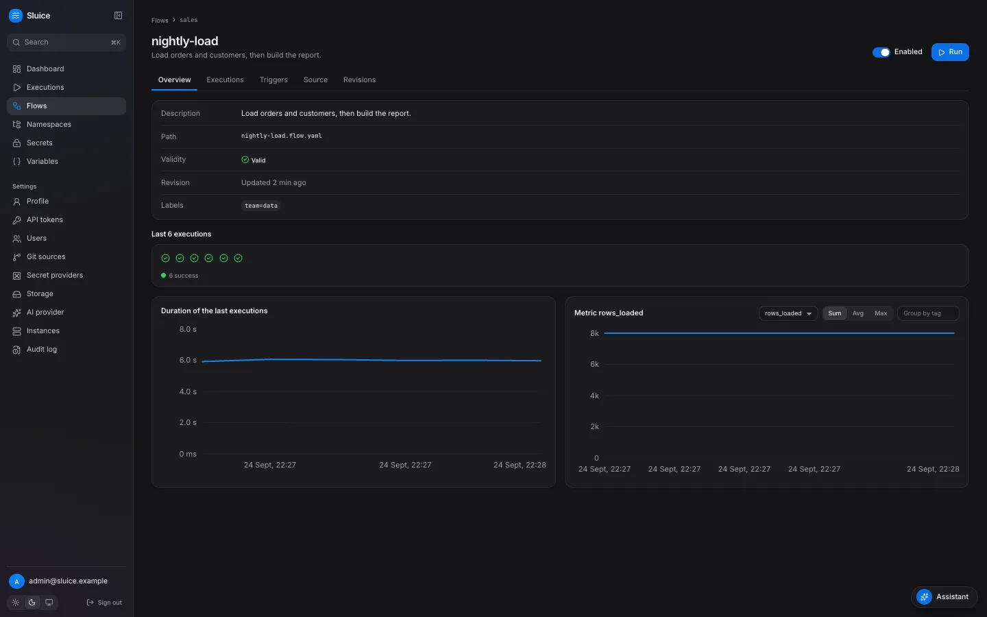Switch to dark theme with the moon icon

(x=32, y=603)
